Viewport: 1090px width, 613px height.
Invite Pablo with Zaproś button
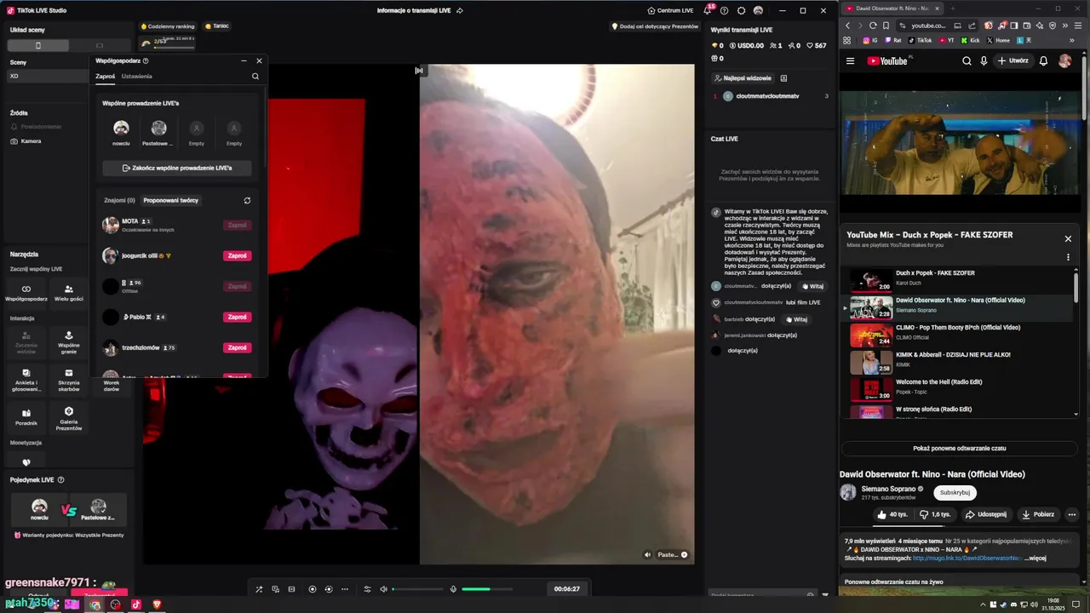click(237, 317)
